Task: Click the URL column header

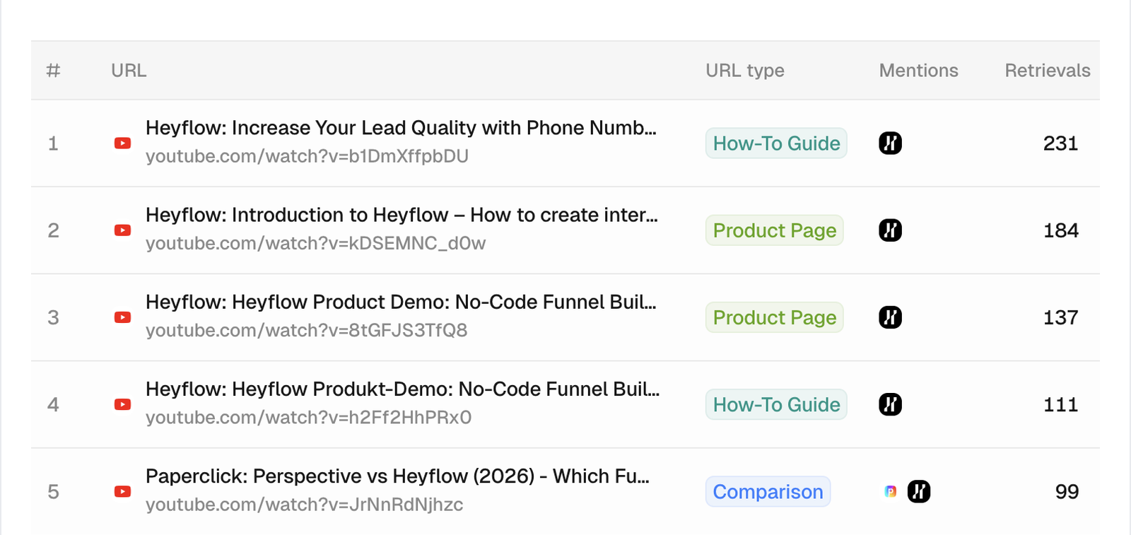Action: coord(129,71)
